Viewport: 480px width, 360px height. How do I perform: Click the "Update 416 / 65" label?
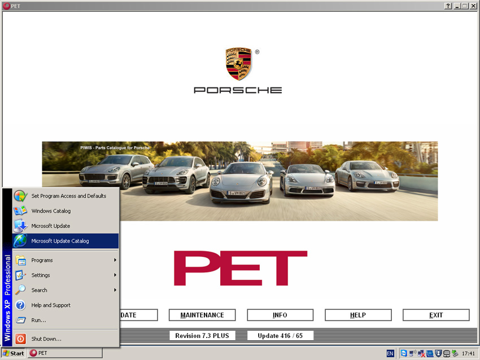pos(280,336)
